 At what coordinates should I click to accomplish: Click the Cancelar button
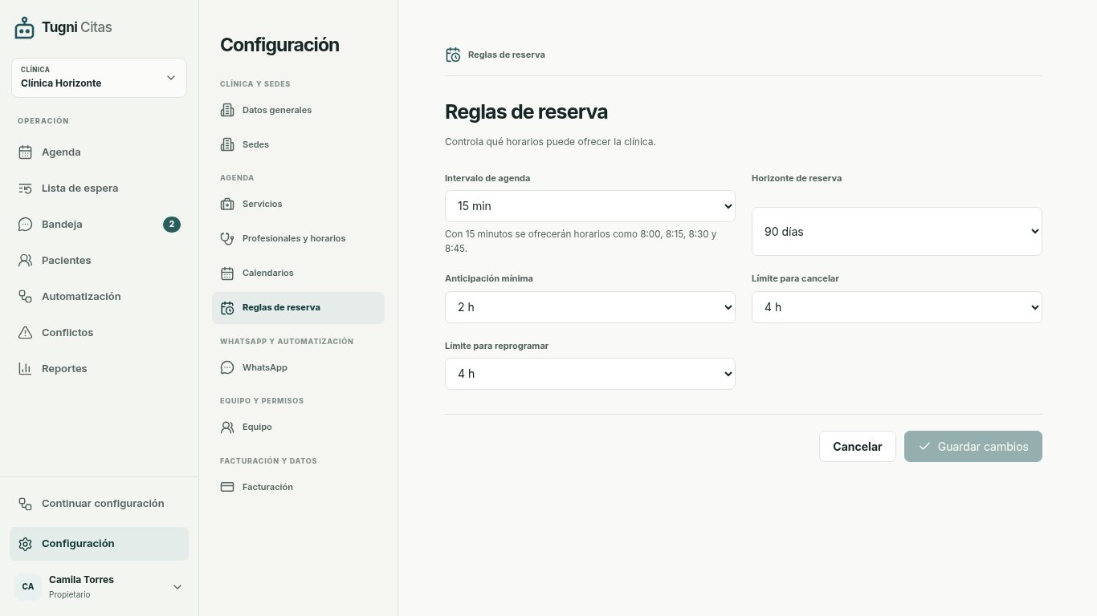(858, 447)
